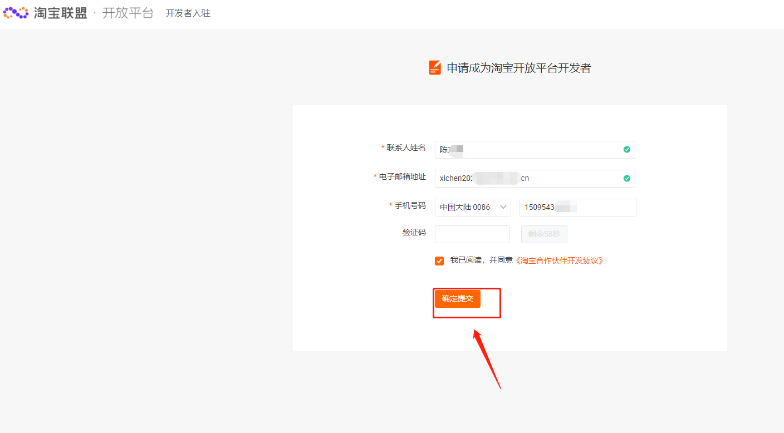Click the 验证码 field label

tap(414, 232)
